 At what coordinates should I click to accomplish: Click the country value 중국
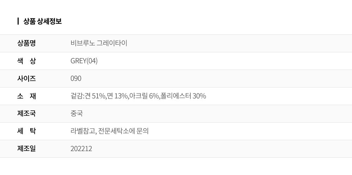coord(77,114)
